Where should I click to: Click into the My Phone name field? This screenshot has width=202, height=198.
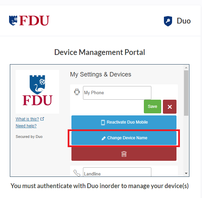point(117,93)
